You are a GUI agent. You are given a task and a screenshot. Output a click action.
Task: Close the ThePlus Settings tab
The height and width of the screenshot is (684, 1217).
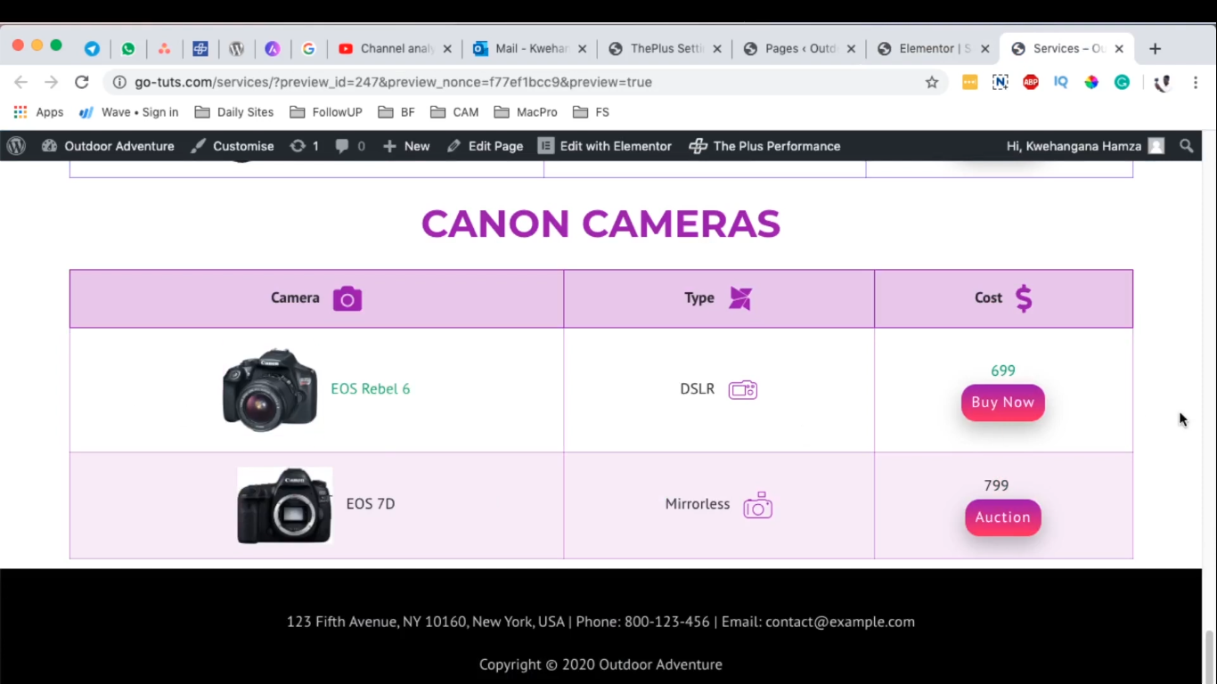tap(717, 49)
